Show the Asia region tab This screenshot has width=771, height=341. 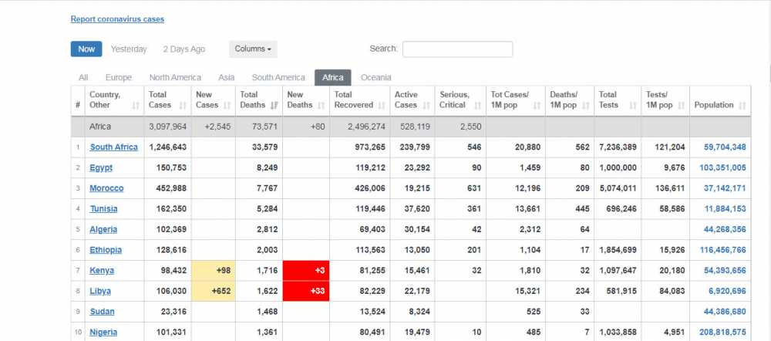click(x=226, y=78)
